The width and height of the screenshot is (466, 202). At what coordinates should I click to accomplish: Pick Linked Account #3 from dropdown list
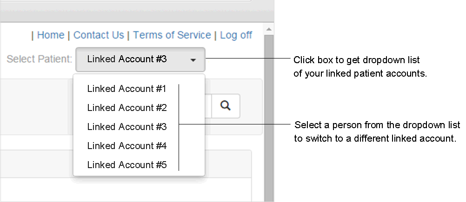pos(126,127)
